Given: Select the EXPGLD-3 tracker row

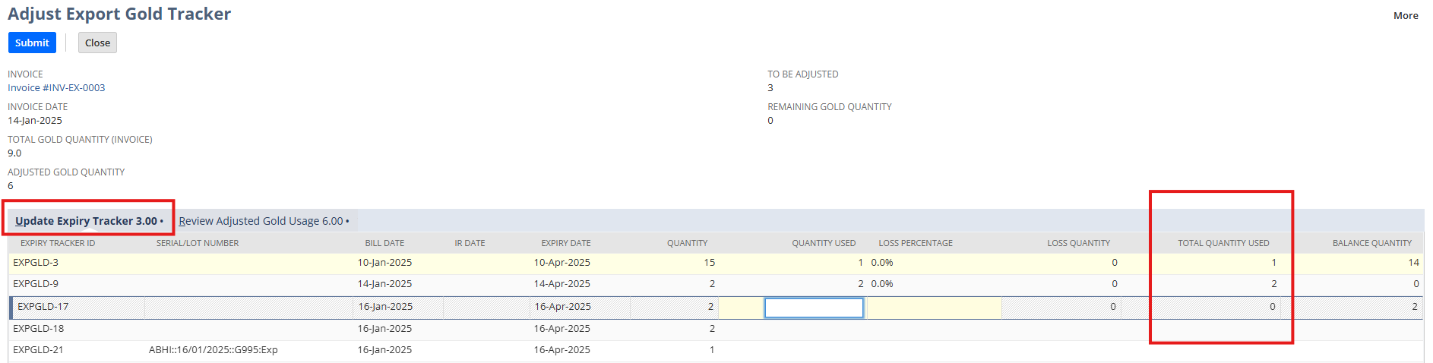Looking at the screenshot, I should (36, 263).
